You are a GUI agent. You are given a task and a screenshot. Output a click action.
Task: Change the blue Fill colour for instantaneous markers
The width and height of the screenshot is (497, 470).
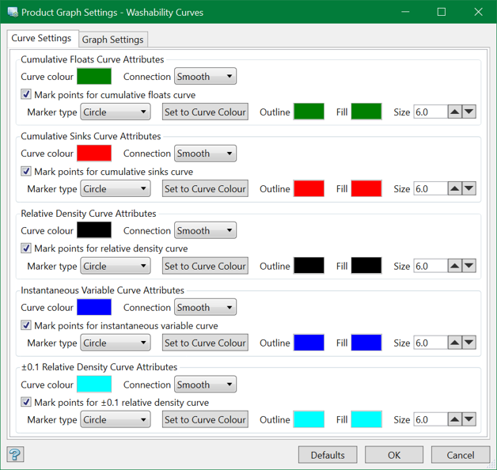366,343
